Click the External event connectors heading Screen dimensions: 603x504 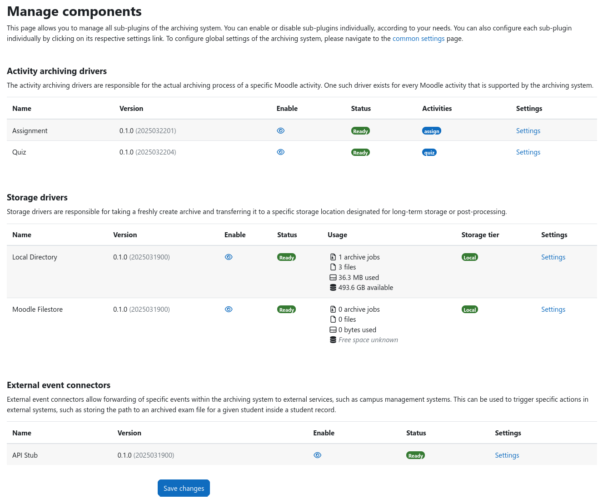(x=59, y=385)
